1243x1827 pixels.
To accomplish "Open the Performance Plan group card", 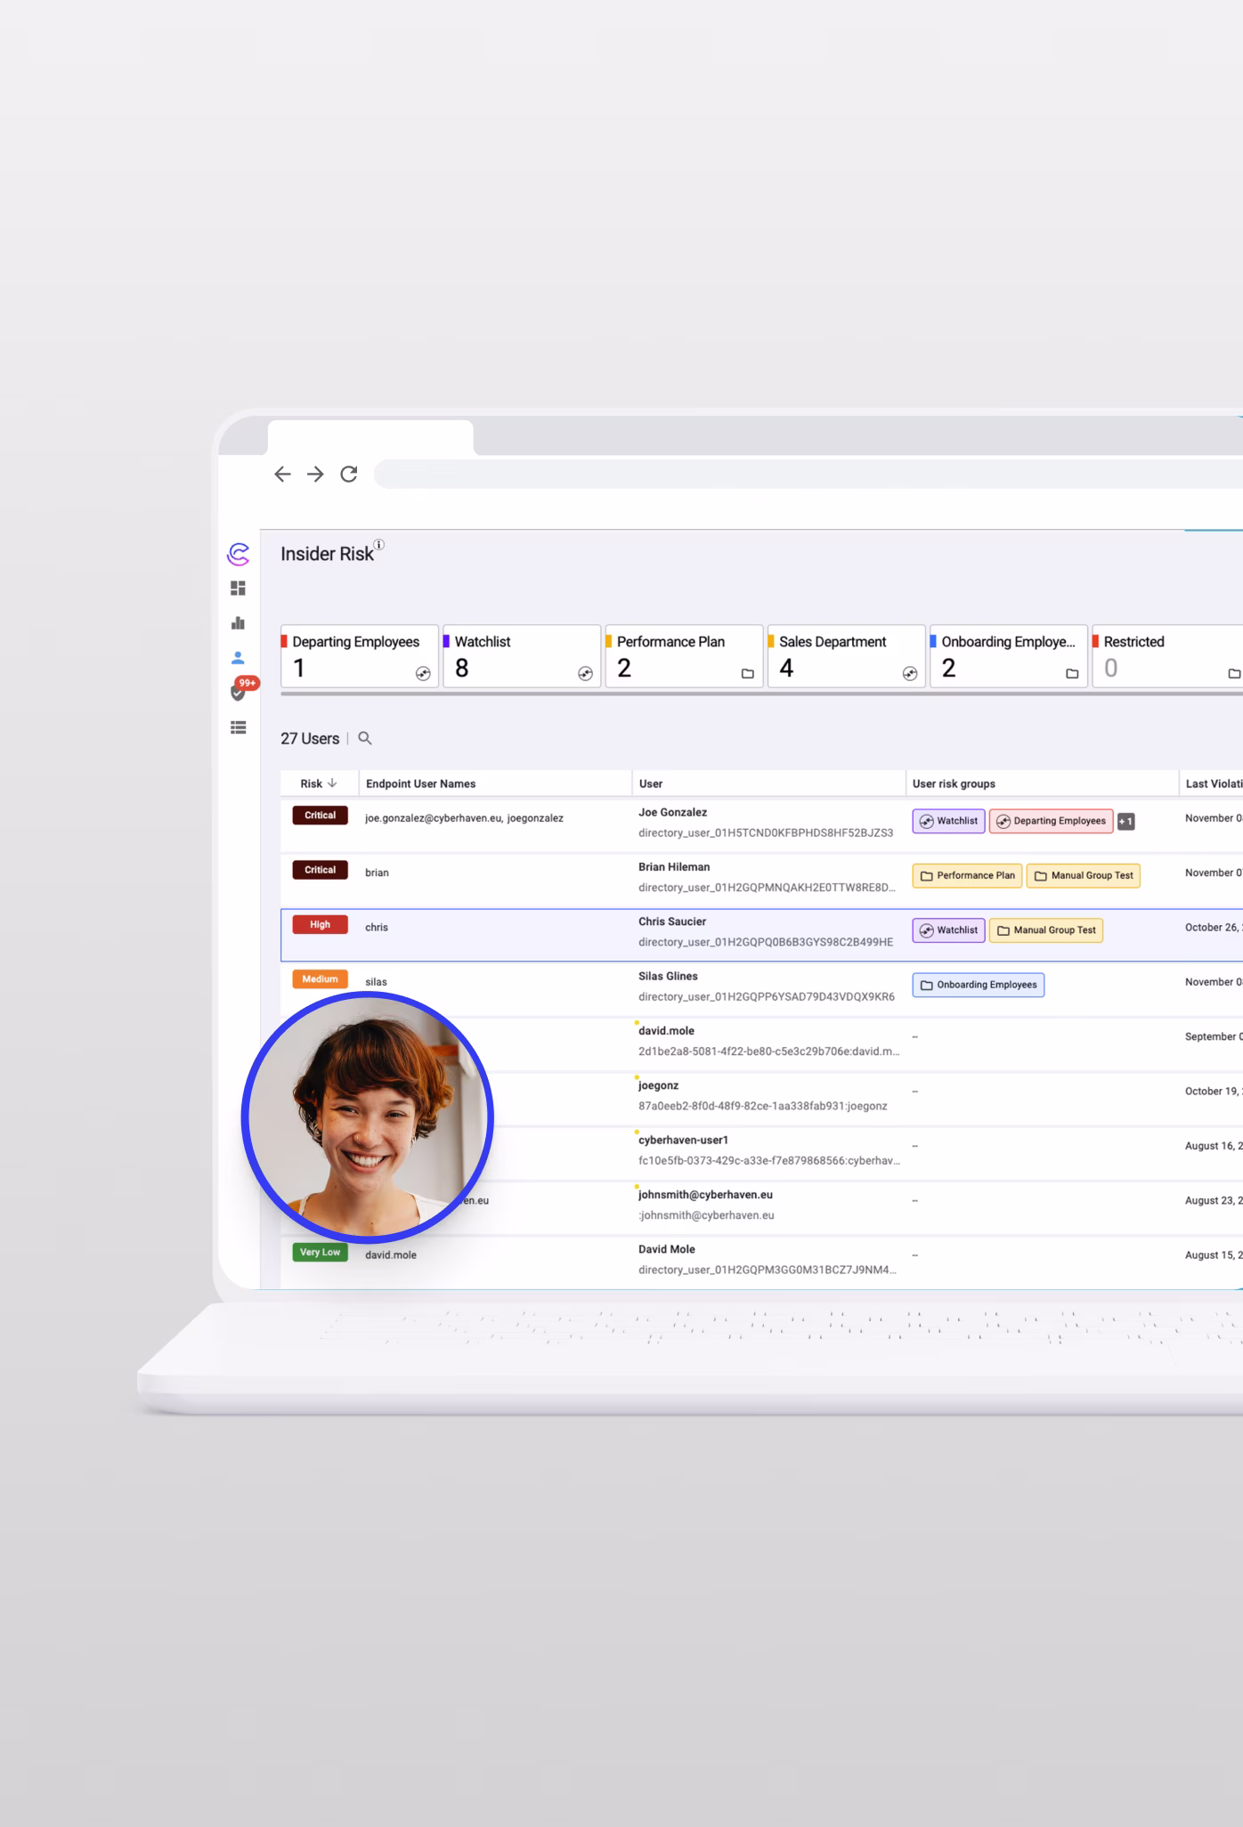I will click(684, 656).
